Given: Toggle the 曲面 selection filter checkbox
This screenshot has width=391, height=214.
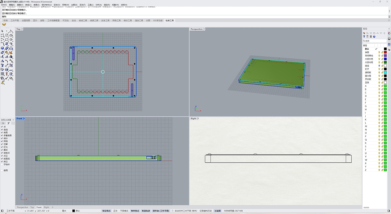Looking at the screenshot, I should pyautogui.click(x=2, y=132).
